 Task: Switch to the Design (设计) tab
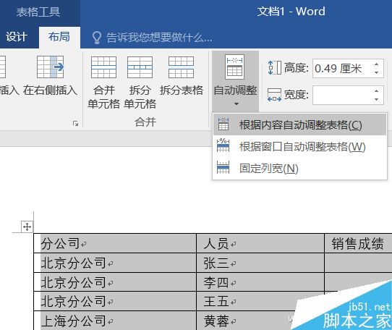point(17,37)
